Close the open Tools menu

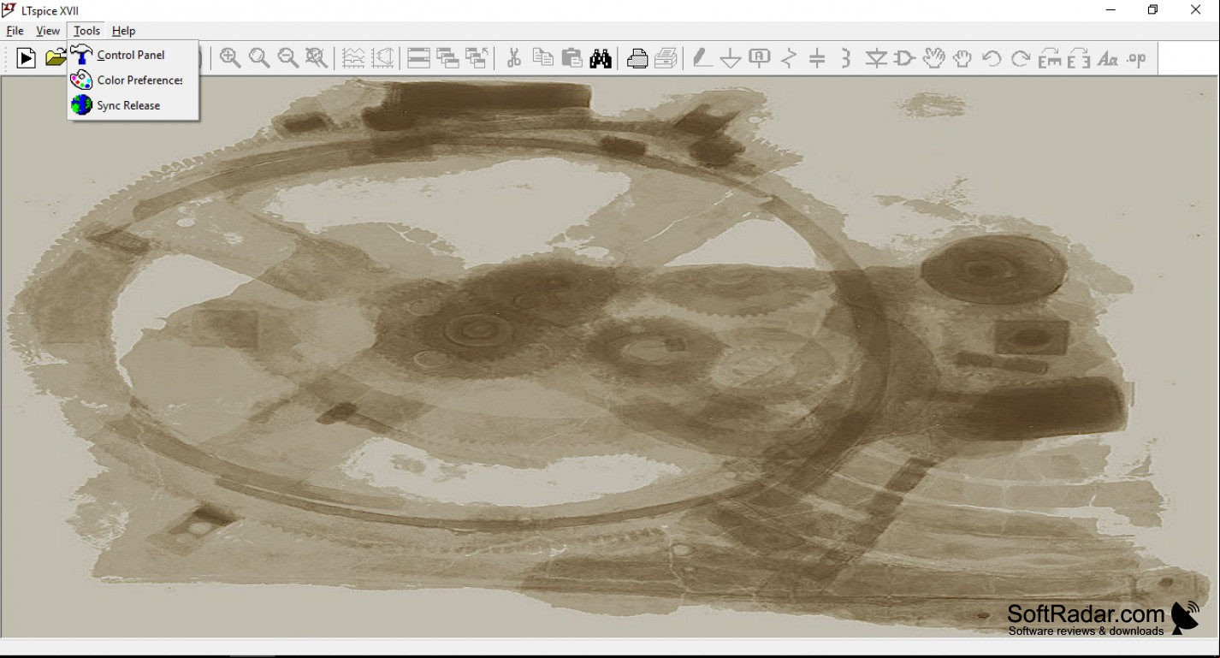point(86,31)
